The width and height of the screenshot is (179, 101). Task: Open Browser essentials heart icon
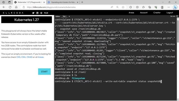point(156,7)
